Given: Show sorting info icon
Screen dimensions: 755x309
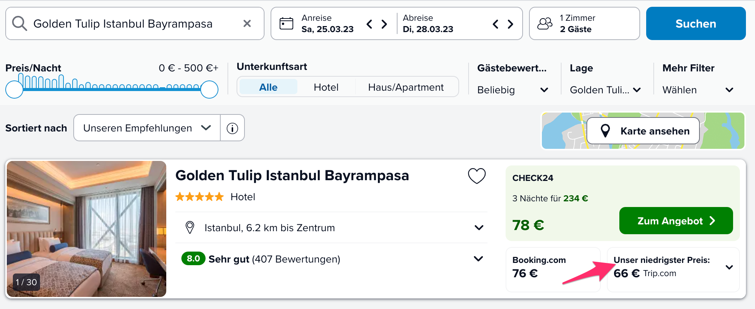Looking at the screenshot, I should (x=232, y=128).
